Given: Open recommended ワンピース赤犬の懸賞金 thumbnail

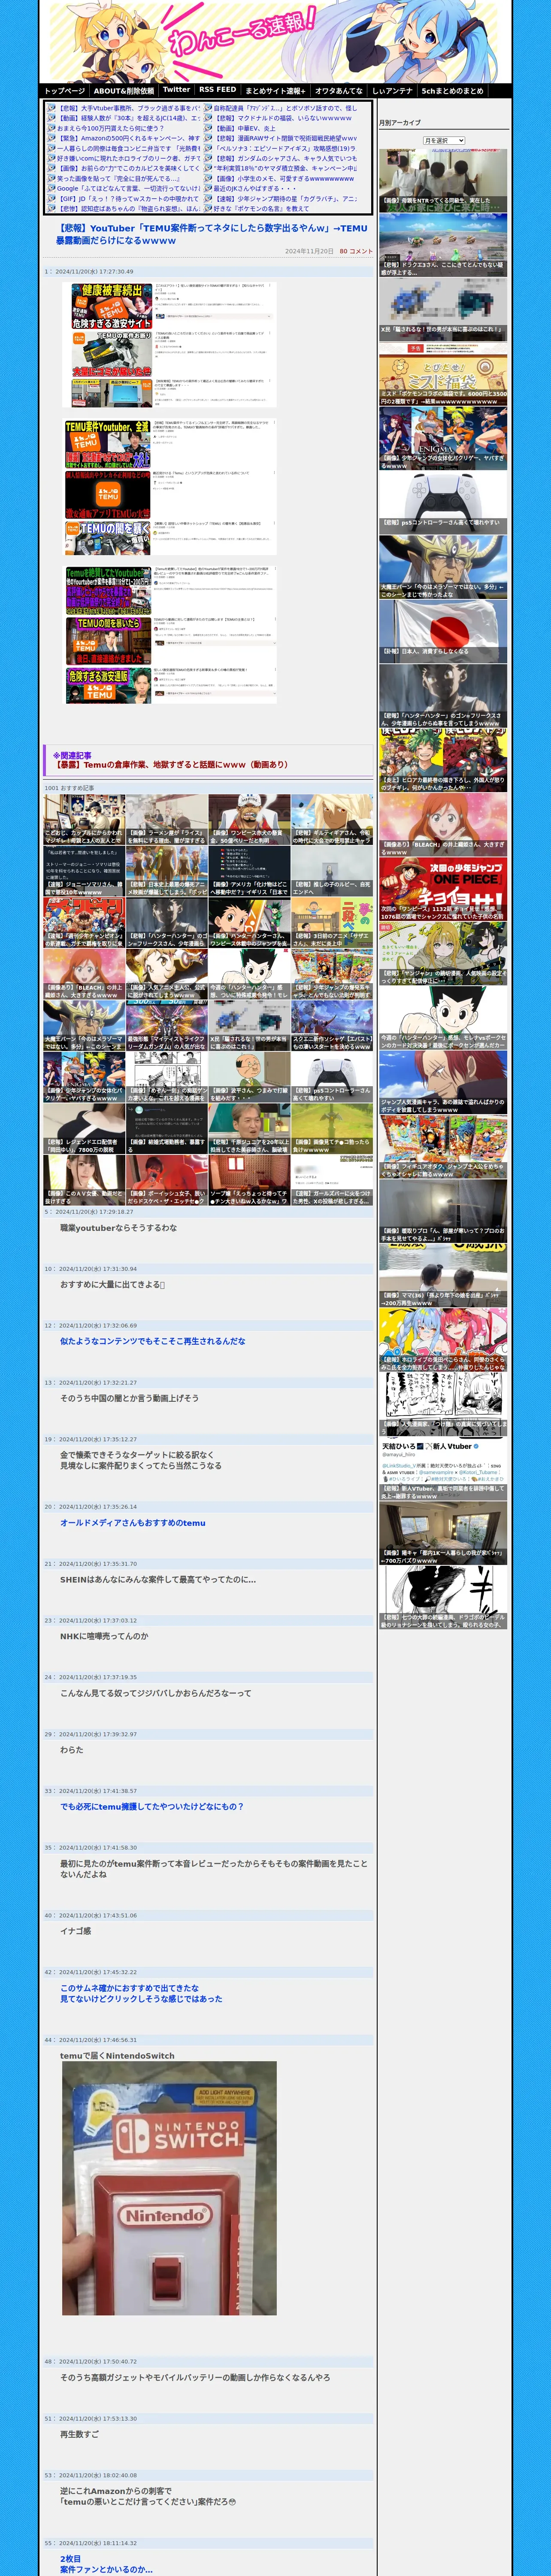Looking at the screenshot, I should pos(249,820).
